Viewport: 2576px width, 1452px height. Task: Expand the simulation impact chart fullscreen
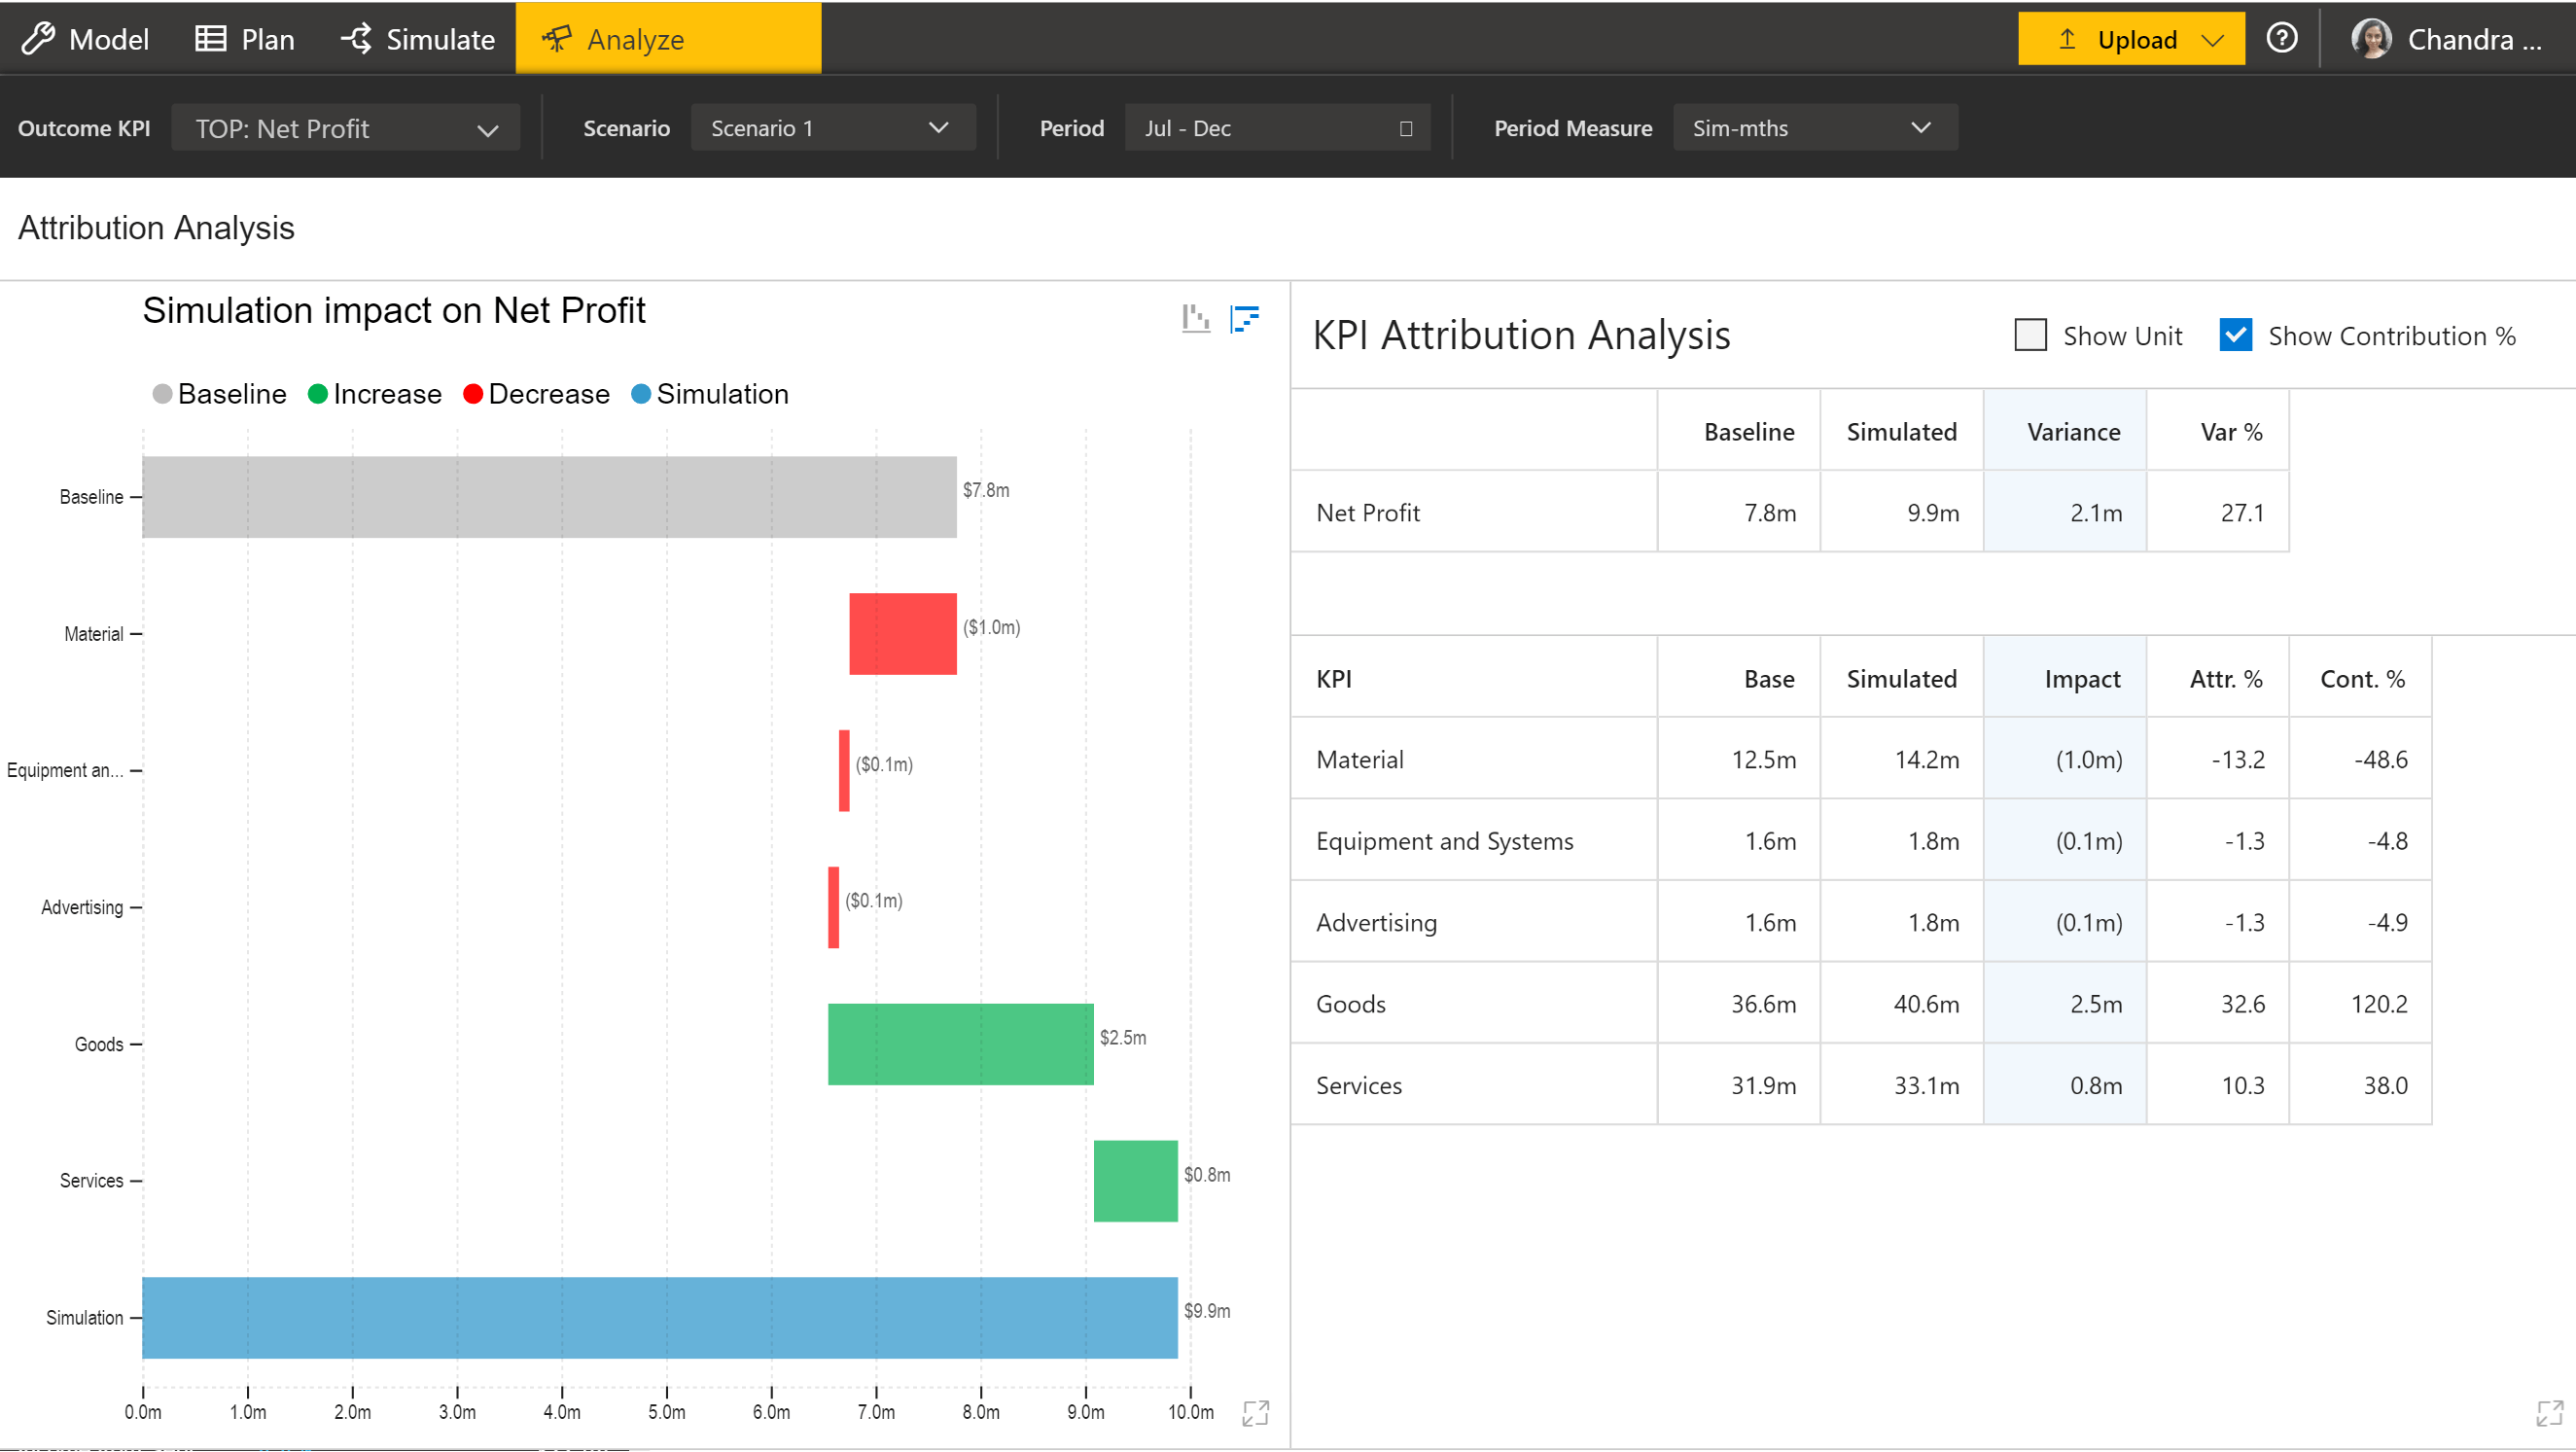1255,1412
